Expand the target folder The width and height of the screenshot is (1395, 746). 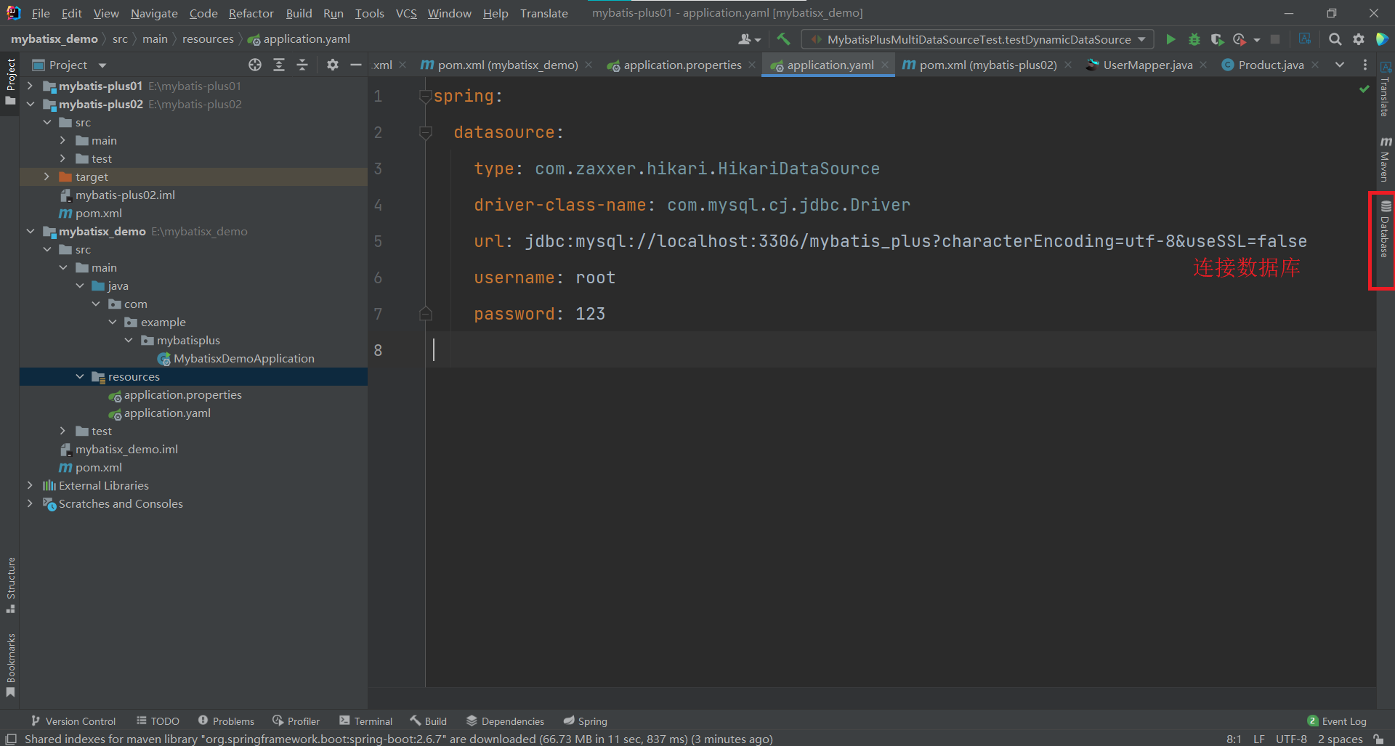[x=46, y=177]
